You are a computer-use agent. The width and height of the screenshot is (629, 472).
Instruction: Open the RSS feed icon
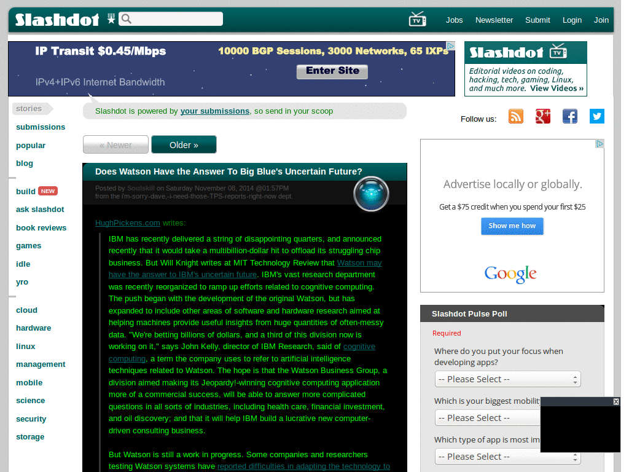(x=516, y=116)
